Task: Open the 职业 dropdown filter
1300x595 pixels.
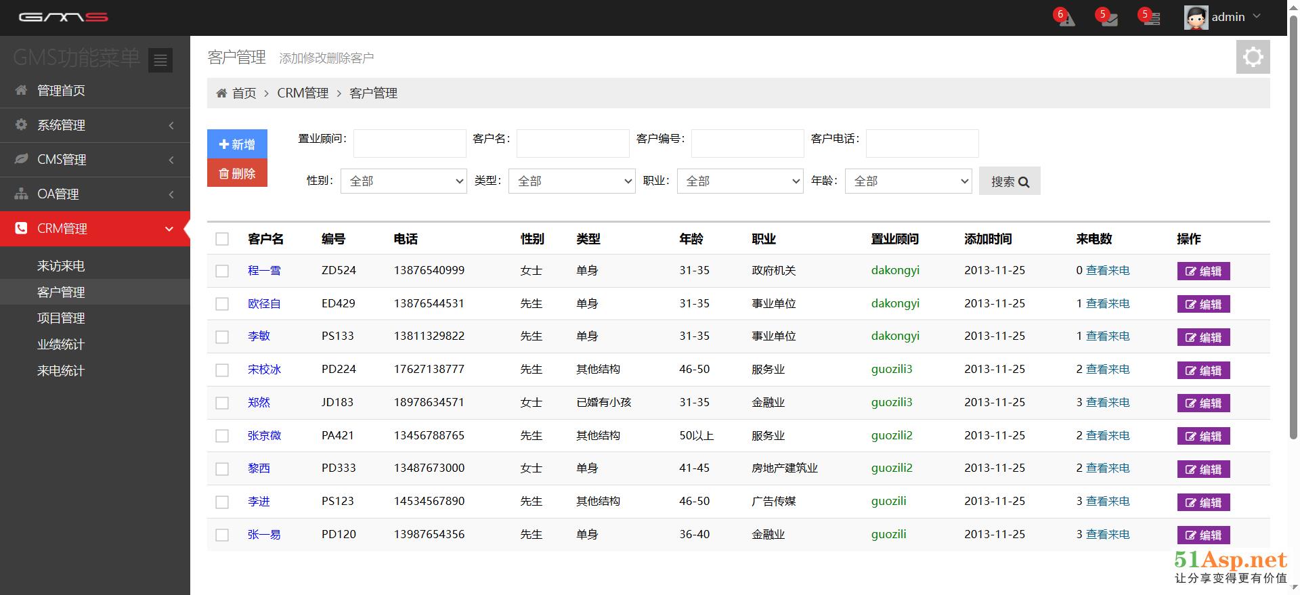Action: click(x=739, y=181)
